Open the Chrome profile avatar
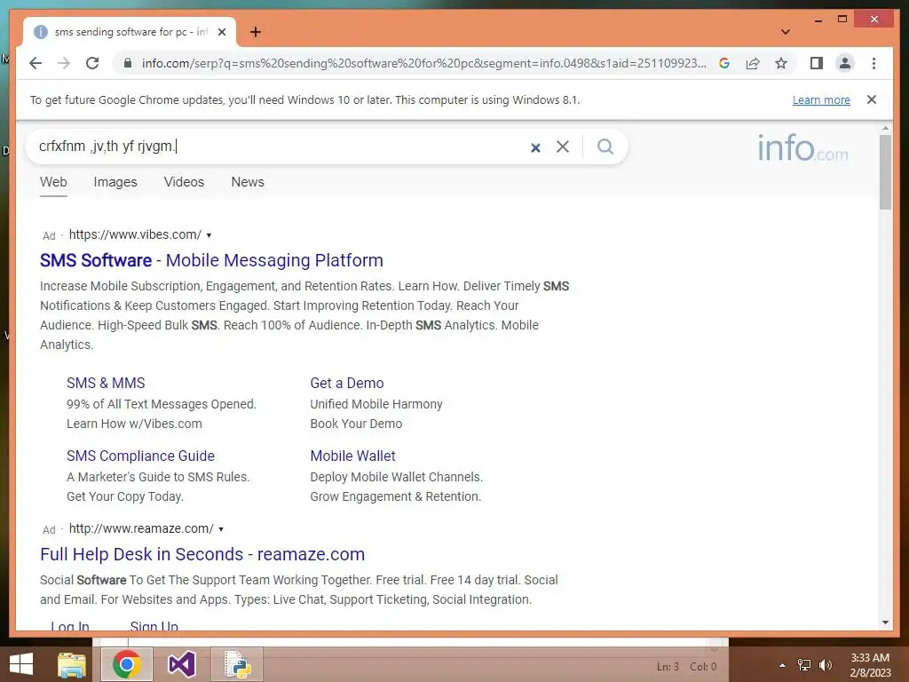This screenshot has width=909, height=682. coord(845,63)
